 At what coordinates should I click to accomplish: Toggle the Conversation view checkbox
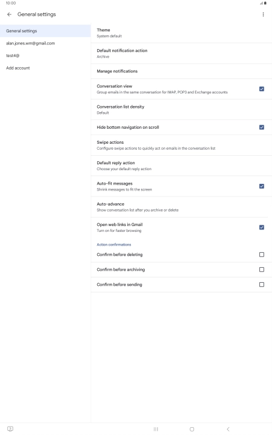261,89
